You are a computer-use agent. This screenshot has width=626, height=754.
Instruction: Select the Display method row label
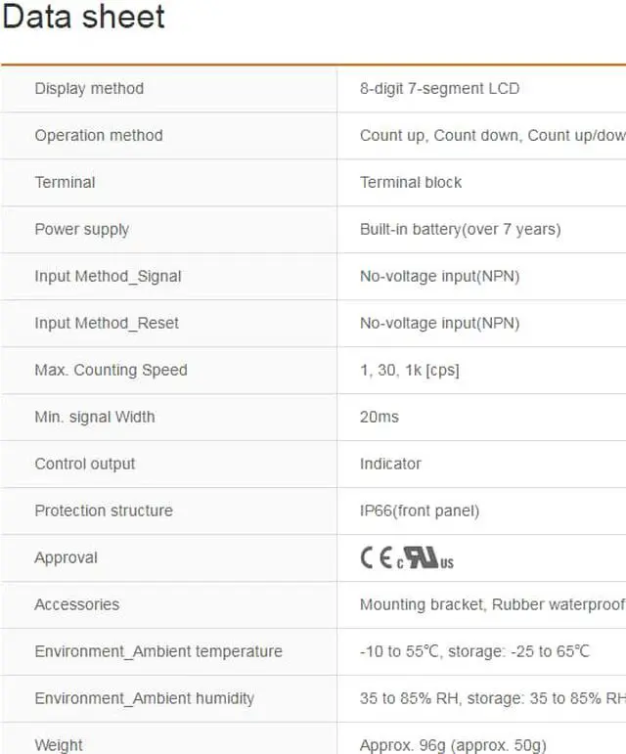89,88
